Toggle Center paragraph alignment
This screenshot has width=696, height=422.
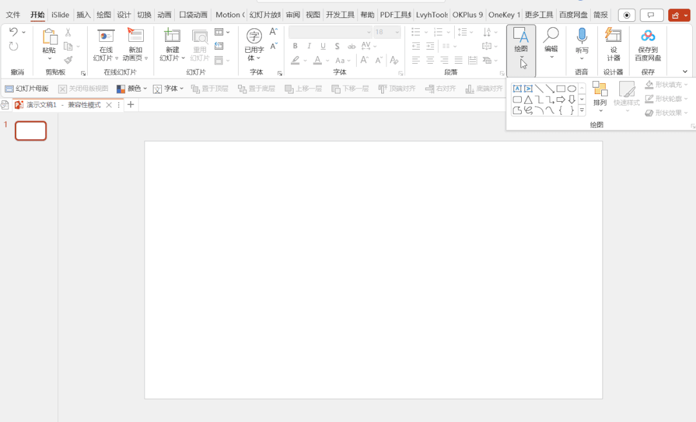coord(430,61)
